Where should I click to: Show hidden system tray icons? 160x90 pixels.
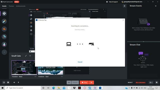129,88
